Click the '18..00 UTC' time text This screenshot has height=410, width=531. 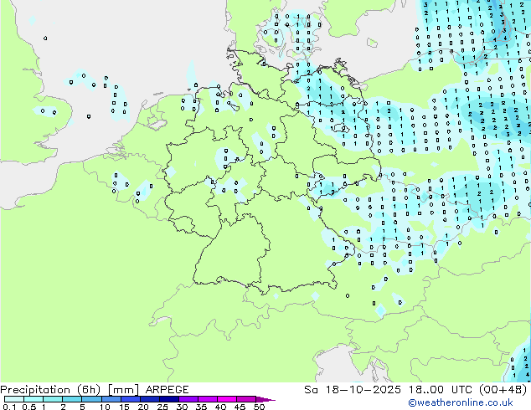pos(440,390)
